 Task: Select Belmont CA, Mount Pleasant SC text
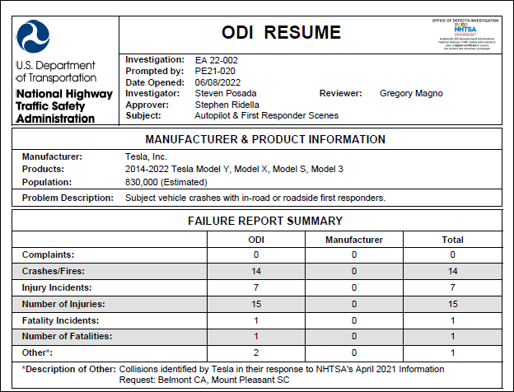click(223, 380)
